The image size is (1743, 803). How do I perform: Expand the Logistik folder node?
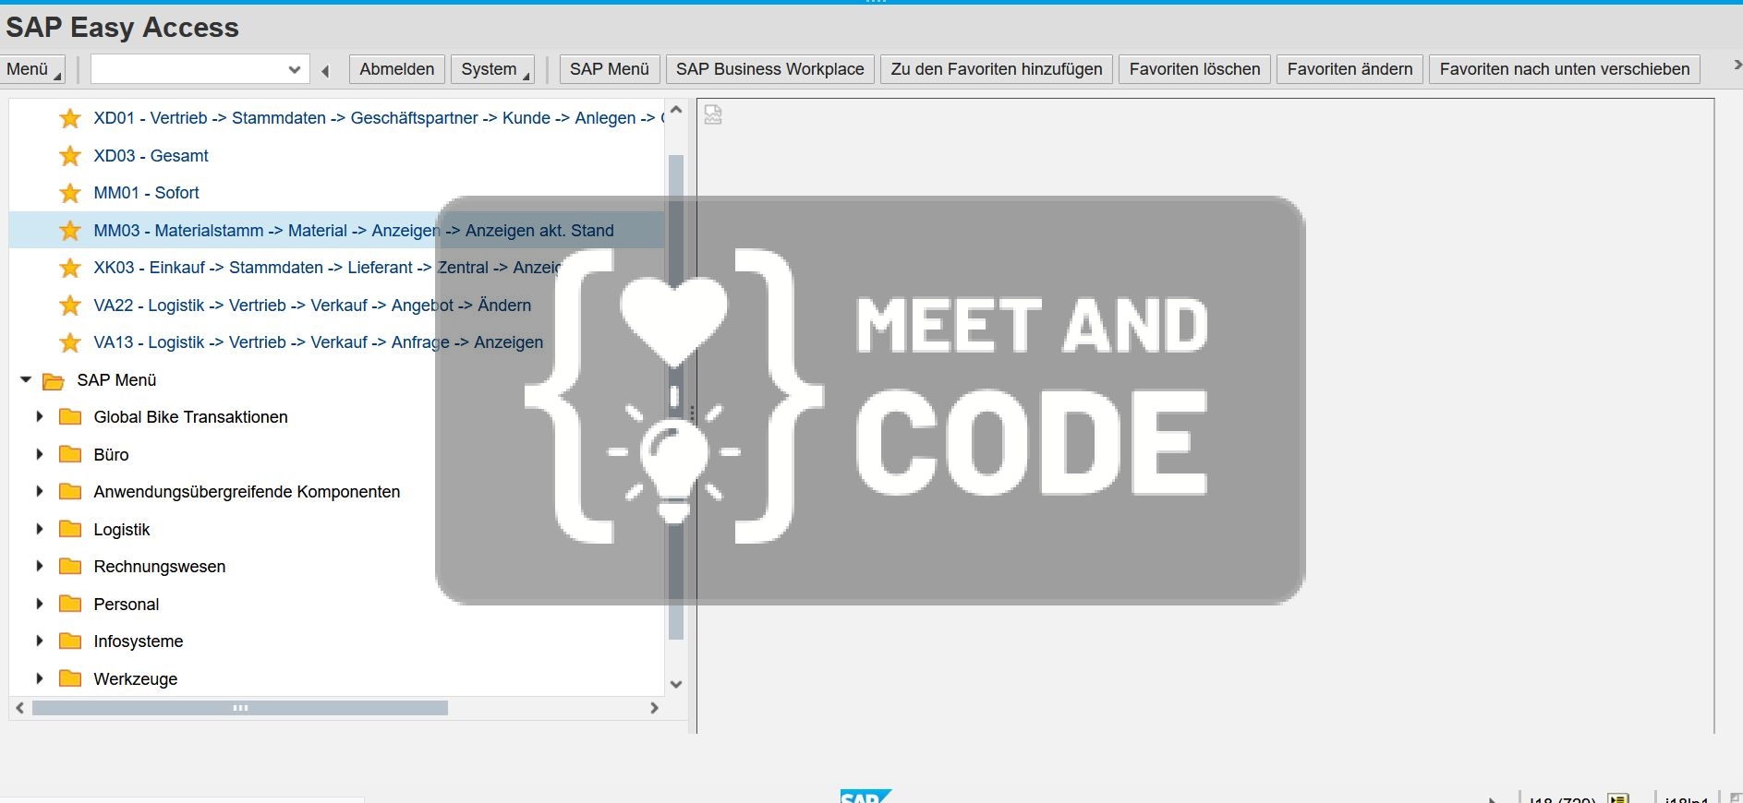(x=40, y=529)
